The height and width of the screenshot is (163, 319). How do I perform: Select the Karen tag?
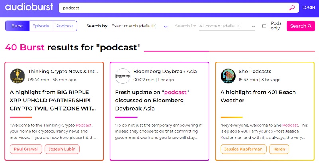click(279, 149)
